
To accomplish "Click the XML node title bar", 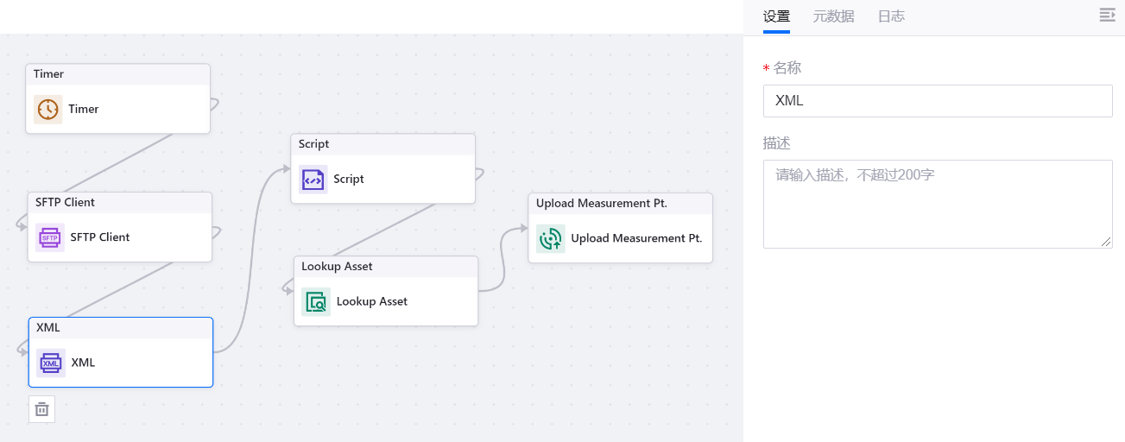I will [120, 328].
